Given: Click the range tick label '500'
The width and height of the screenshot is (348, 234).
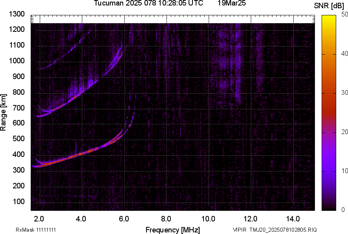Looking at the screenshot, I should coord(19,138).
